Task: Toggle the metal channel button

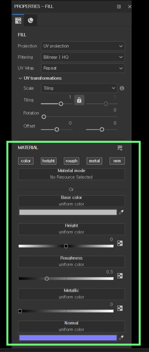Action: (x=94, y=161)
